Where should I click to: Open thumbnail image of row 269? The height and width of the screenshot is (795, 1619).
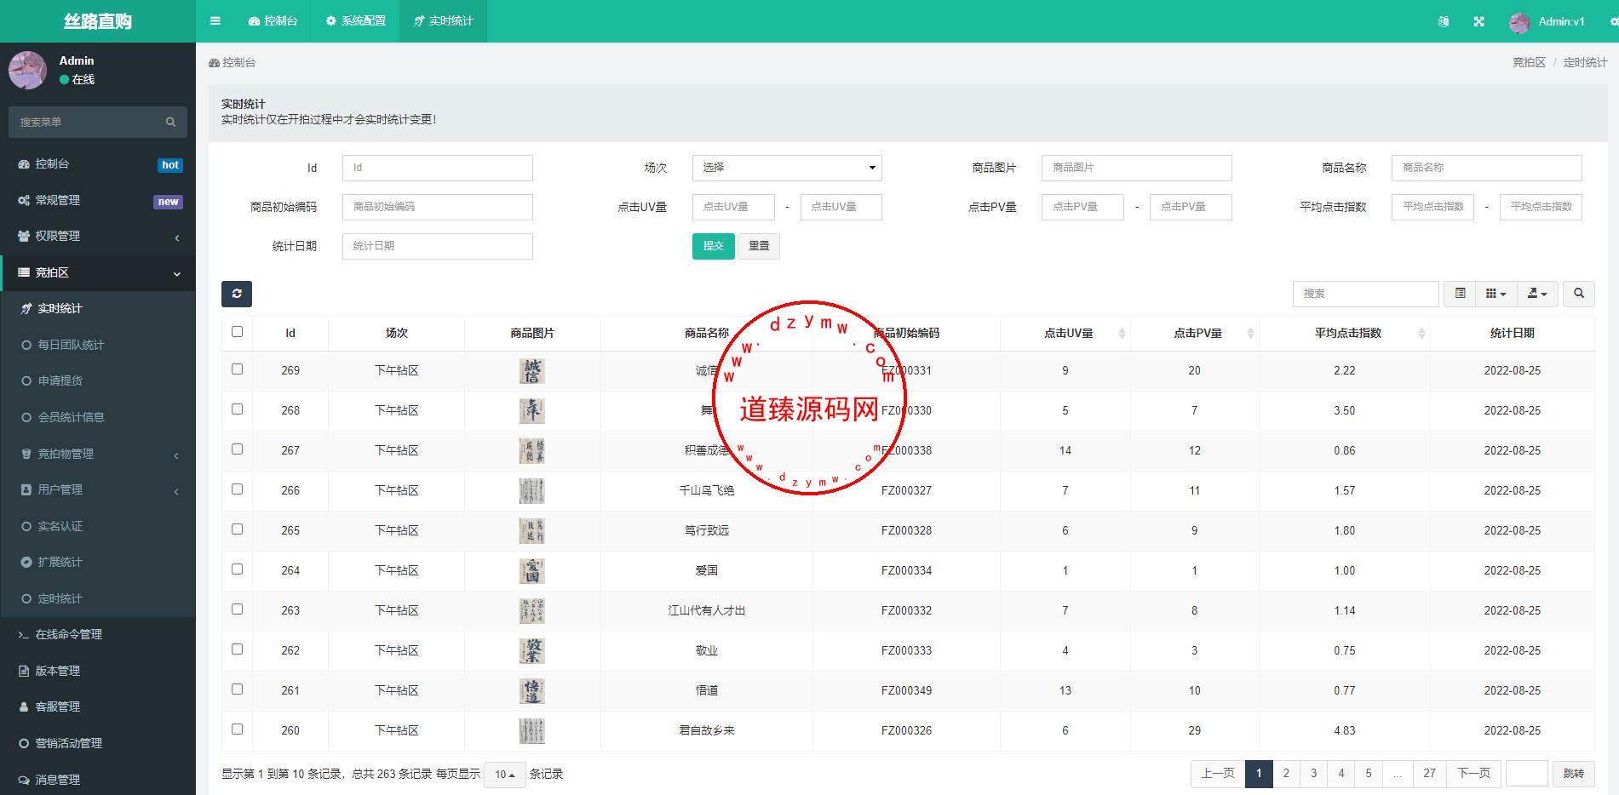tap(532, 370)
